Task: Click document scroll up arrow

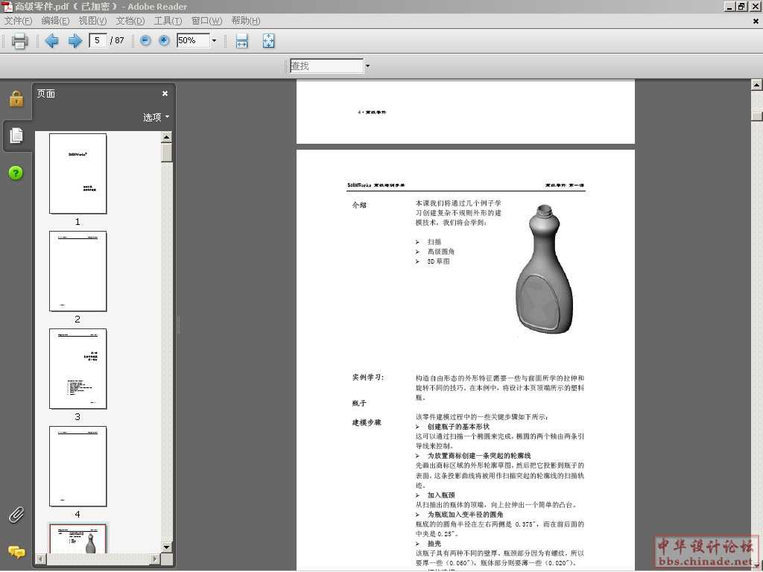Action: 756,85
